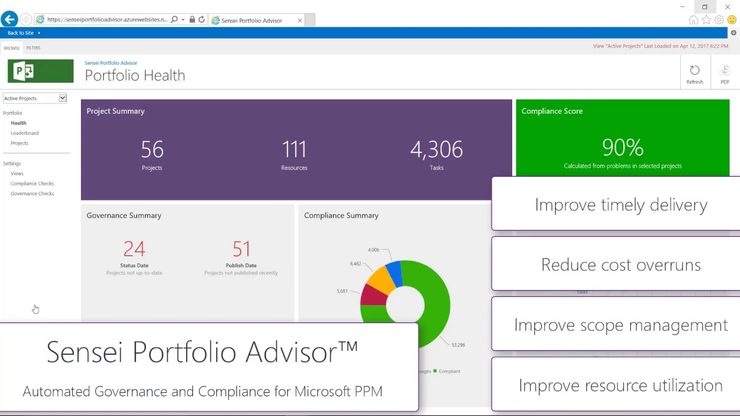740x416 pixels.
Task: Switch to the BROWSE ribbon tab
Action: click(12, 48)
